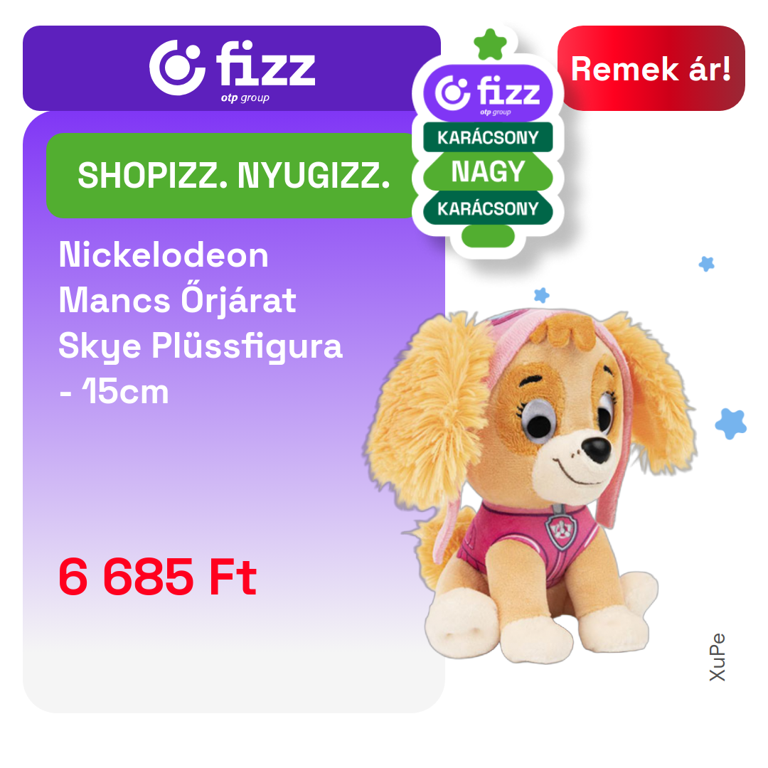Click the large blue star decoration
Viewport: 768px width, 768px height.
tap(731, 424)
